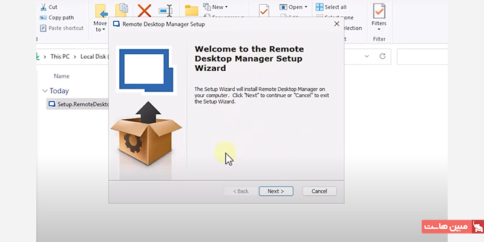Open the Open dropdown in Explorer ribbon
Image resolution: width=484 pixels, height=242 pixels.
pyautogui.click(x=293, y=7)
